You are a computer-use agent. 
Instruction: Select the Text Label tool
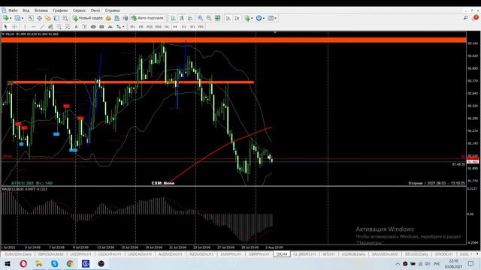pyautogui.click(x=85, y=27)
